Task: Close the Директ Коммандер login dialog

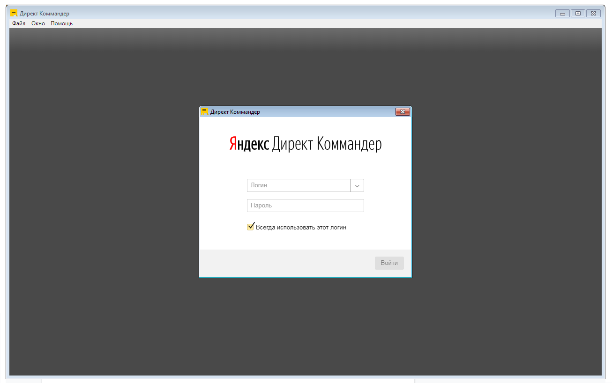Action: (x=403, y=111)
